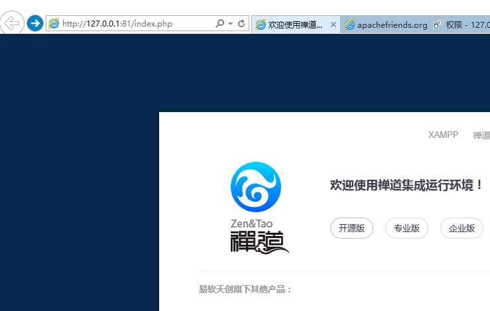Refresh the page with reload icon
The width and height of the screenshot is (490, 311).
241,23
